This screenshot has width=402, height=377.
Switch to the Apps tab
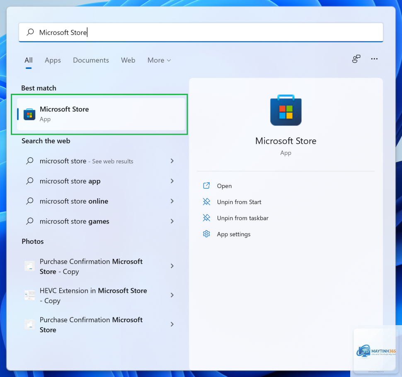click(x=53, y=60)
